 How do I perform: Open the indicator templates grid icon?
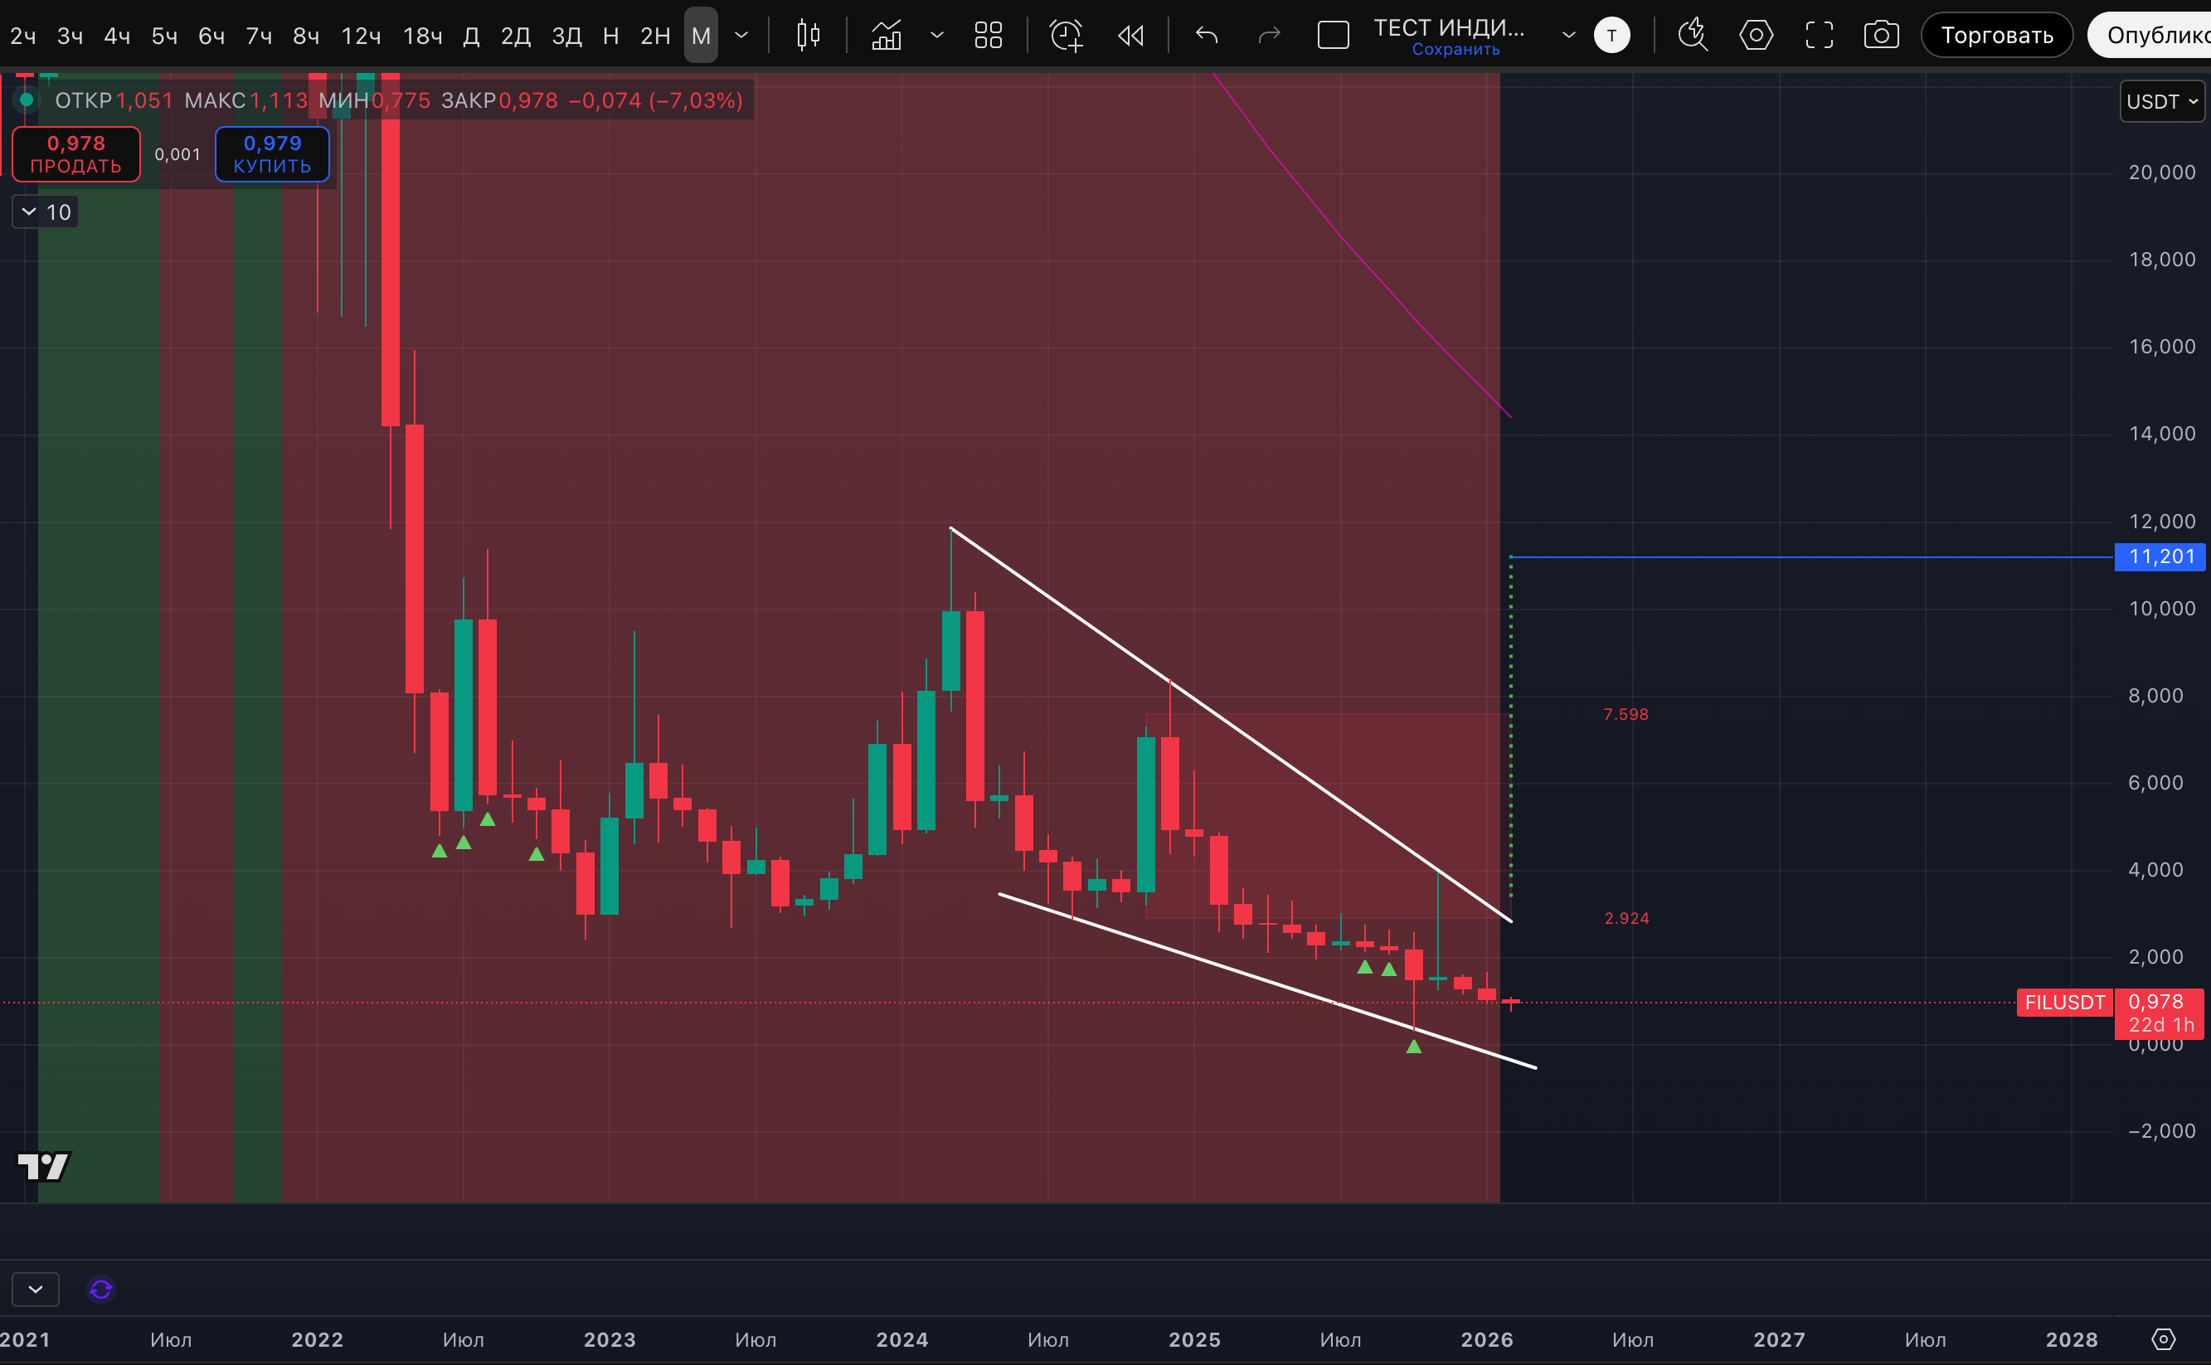[x=989, y=35]
